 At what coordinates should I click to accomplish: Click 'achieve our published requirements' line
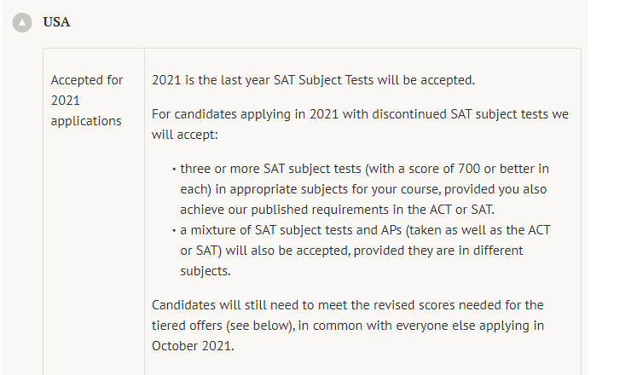tap(337, 210)
